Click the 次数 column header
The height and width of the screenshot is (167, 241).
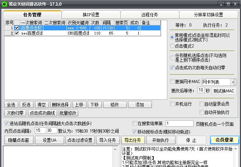[96, 23]
